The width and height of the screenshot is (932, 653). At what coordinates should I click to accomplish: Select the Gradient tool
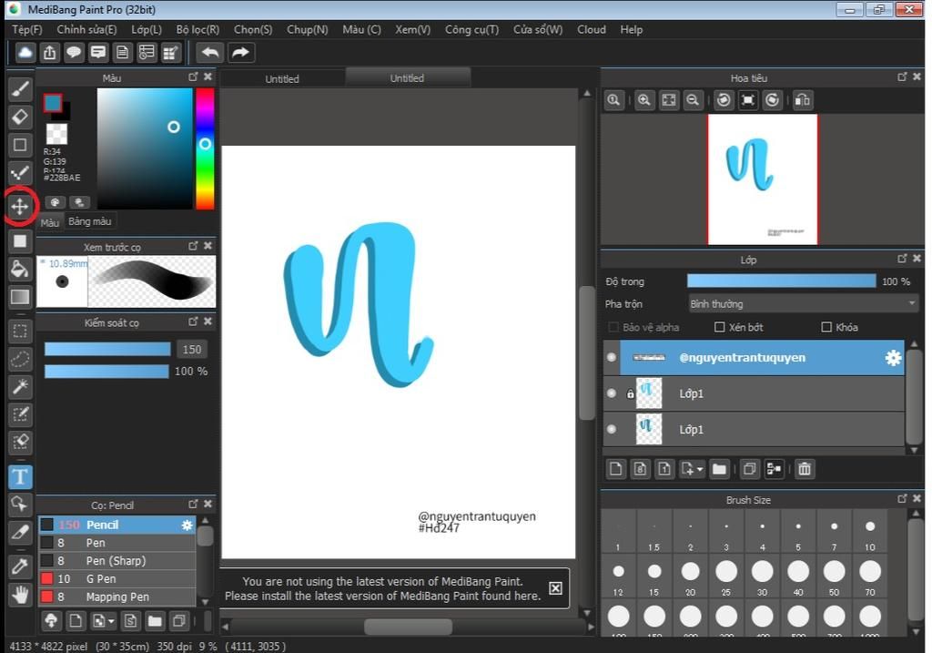[20, 296]
